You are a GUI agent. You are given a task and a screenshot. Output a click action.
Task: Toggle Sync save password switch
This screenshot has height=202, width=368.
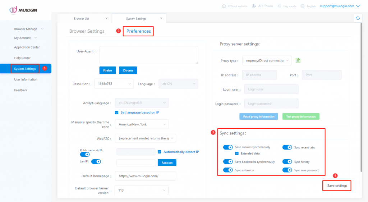pos(287,170)
